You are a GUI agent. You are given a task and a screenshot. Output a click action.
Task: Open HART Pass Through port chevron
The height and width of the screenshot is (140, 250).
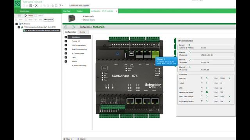pyautogui.click(x=229, y=96)
